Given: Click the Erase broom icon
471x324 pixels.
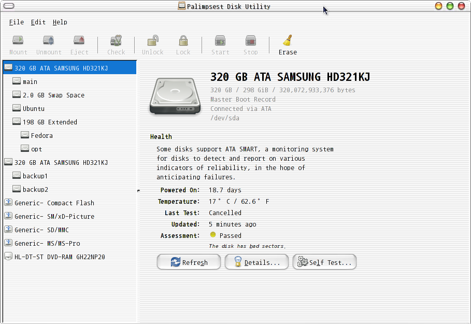Looking at the screenshot, I should (x=288, y=40).
